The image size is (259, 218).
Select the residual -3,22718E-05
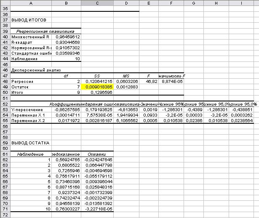pos(97,209)
